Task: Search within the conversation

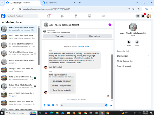Action: (137, 42)
